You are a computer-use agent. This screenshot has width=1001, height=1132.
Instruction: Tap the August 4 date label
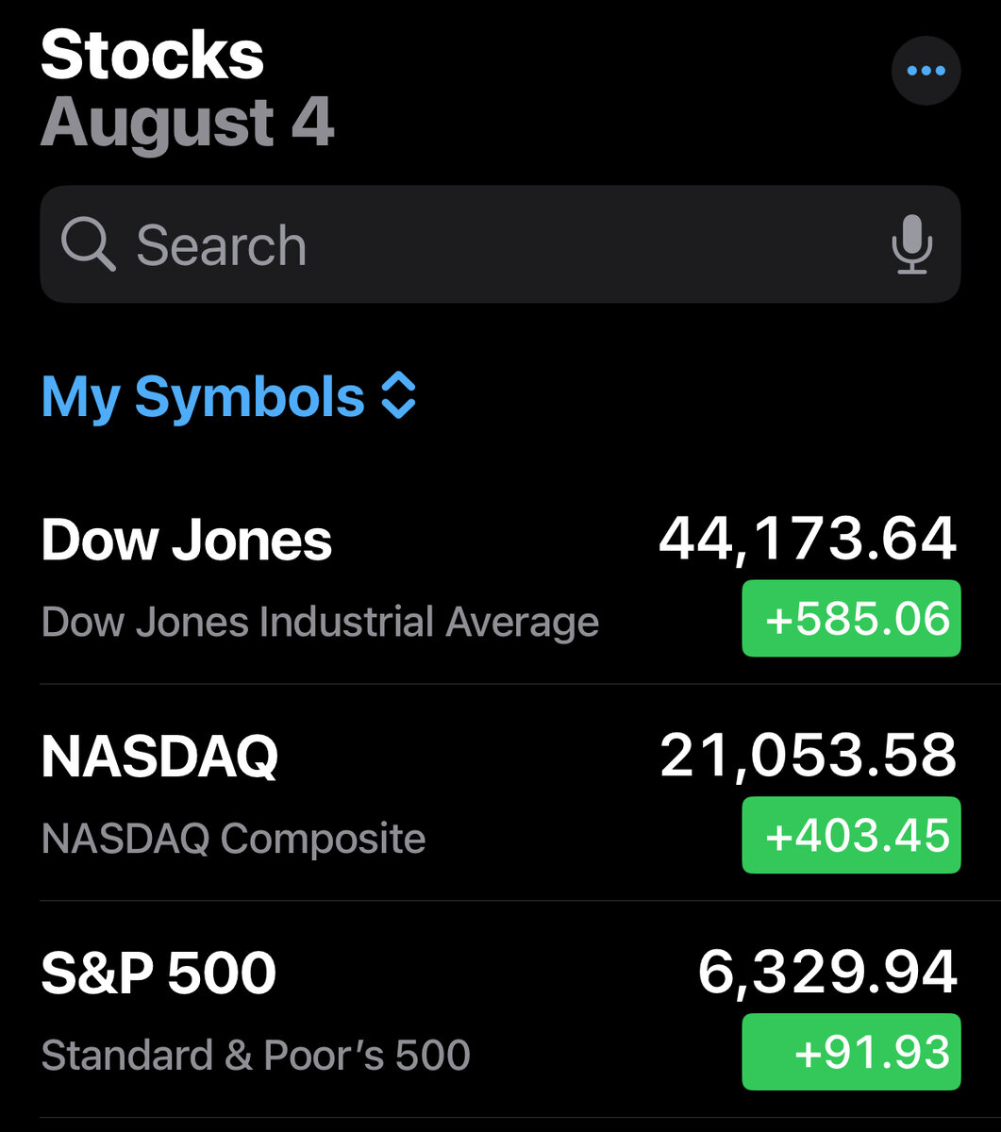coord(187,123)
